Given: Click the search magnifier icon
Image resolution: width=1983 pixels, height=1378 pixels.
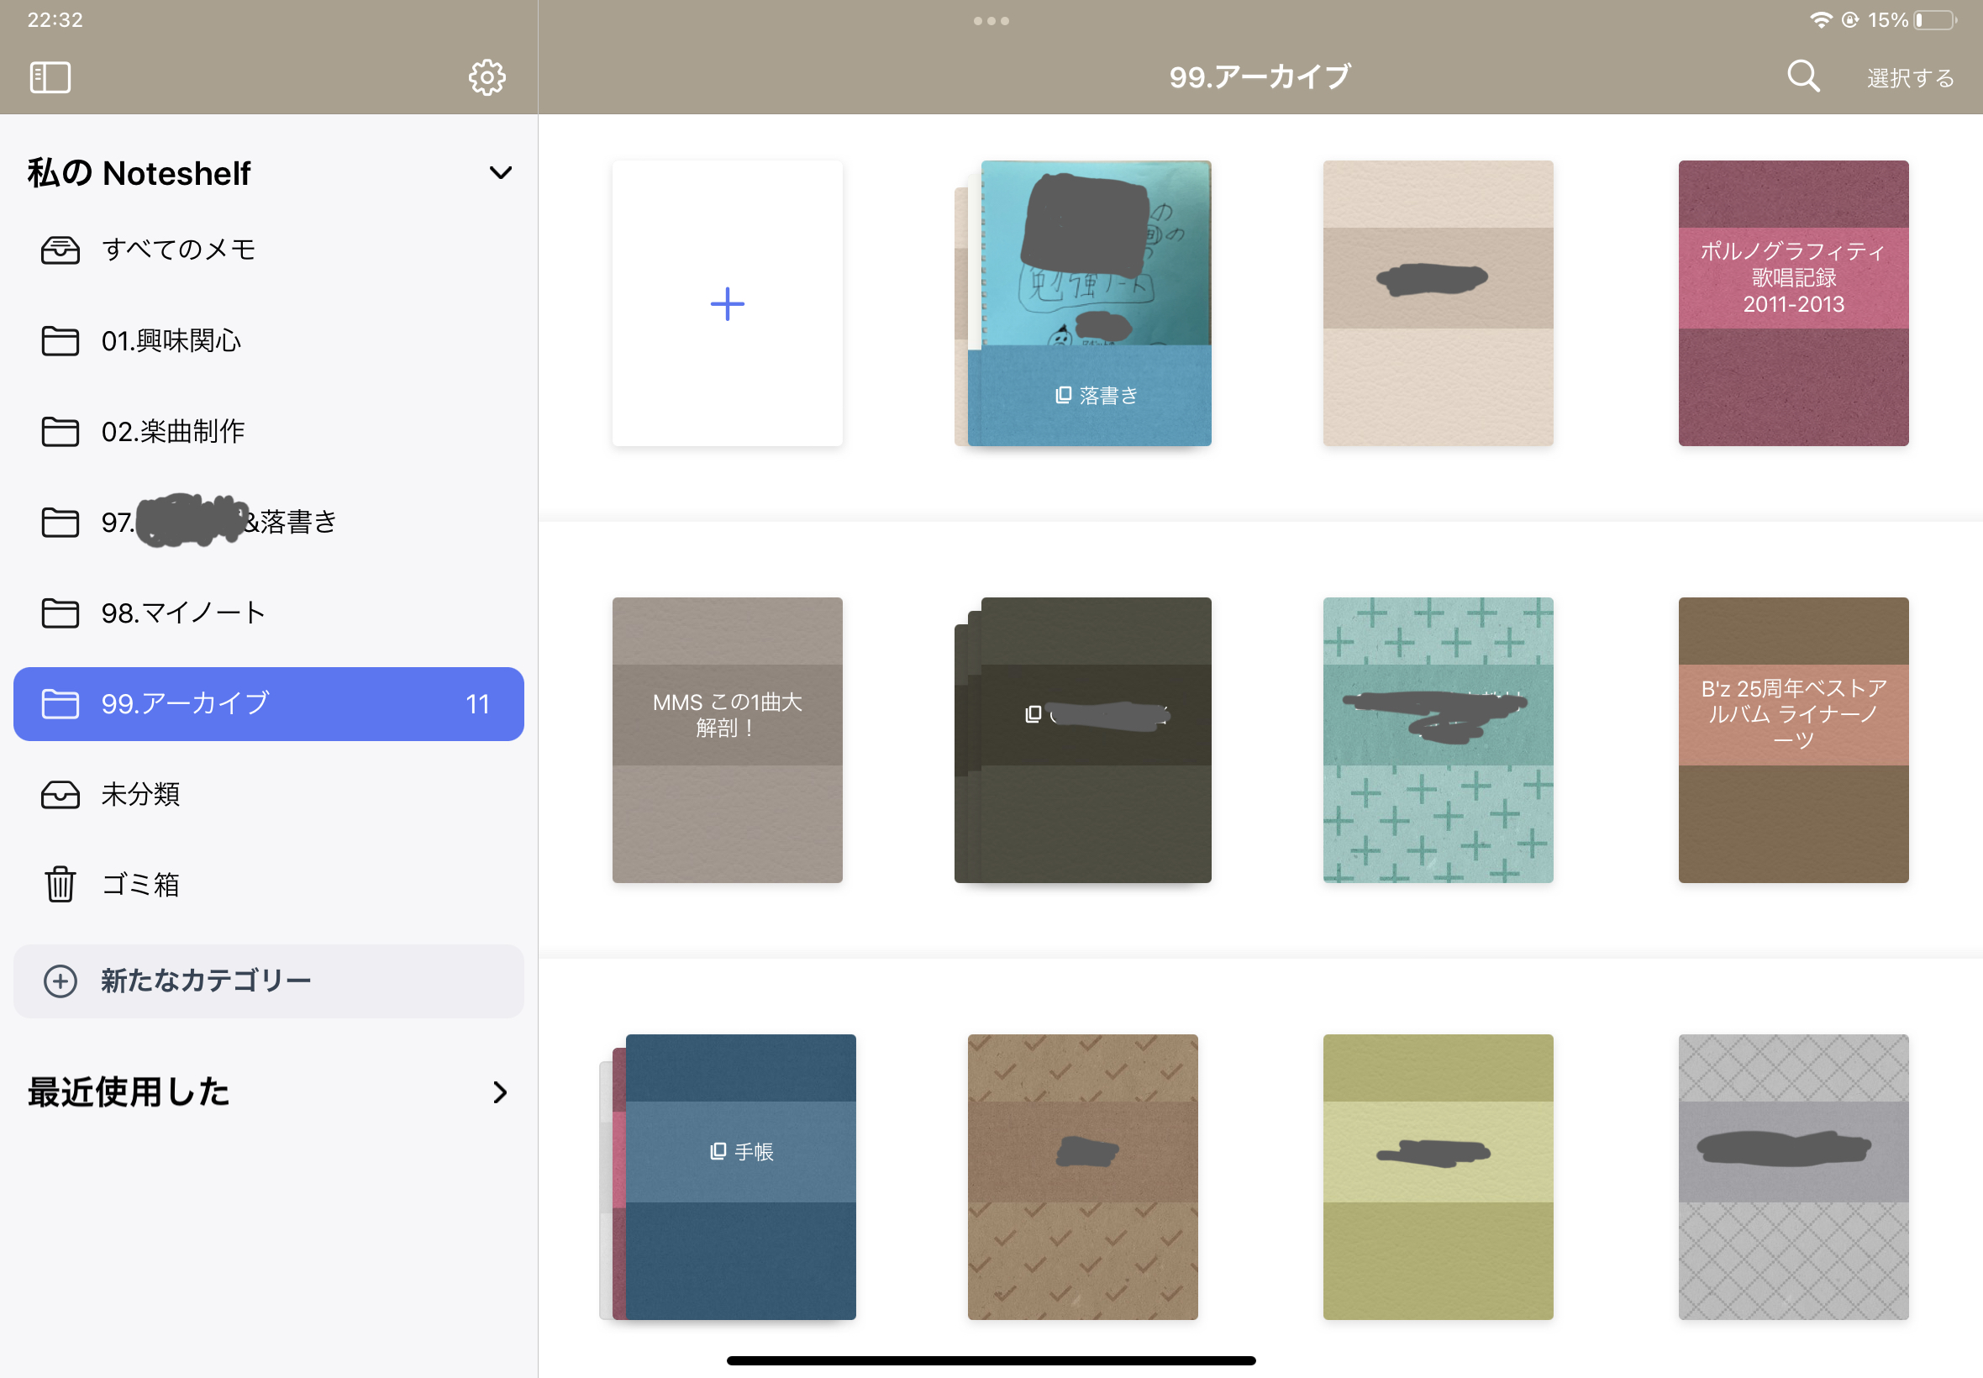Looking at the screenshot, I should tap(1802, 76).
